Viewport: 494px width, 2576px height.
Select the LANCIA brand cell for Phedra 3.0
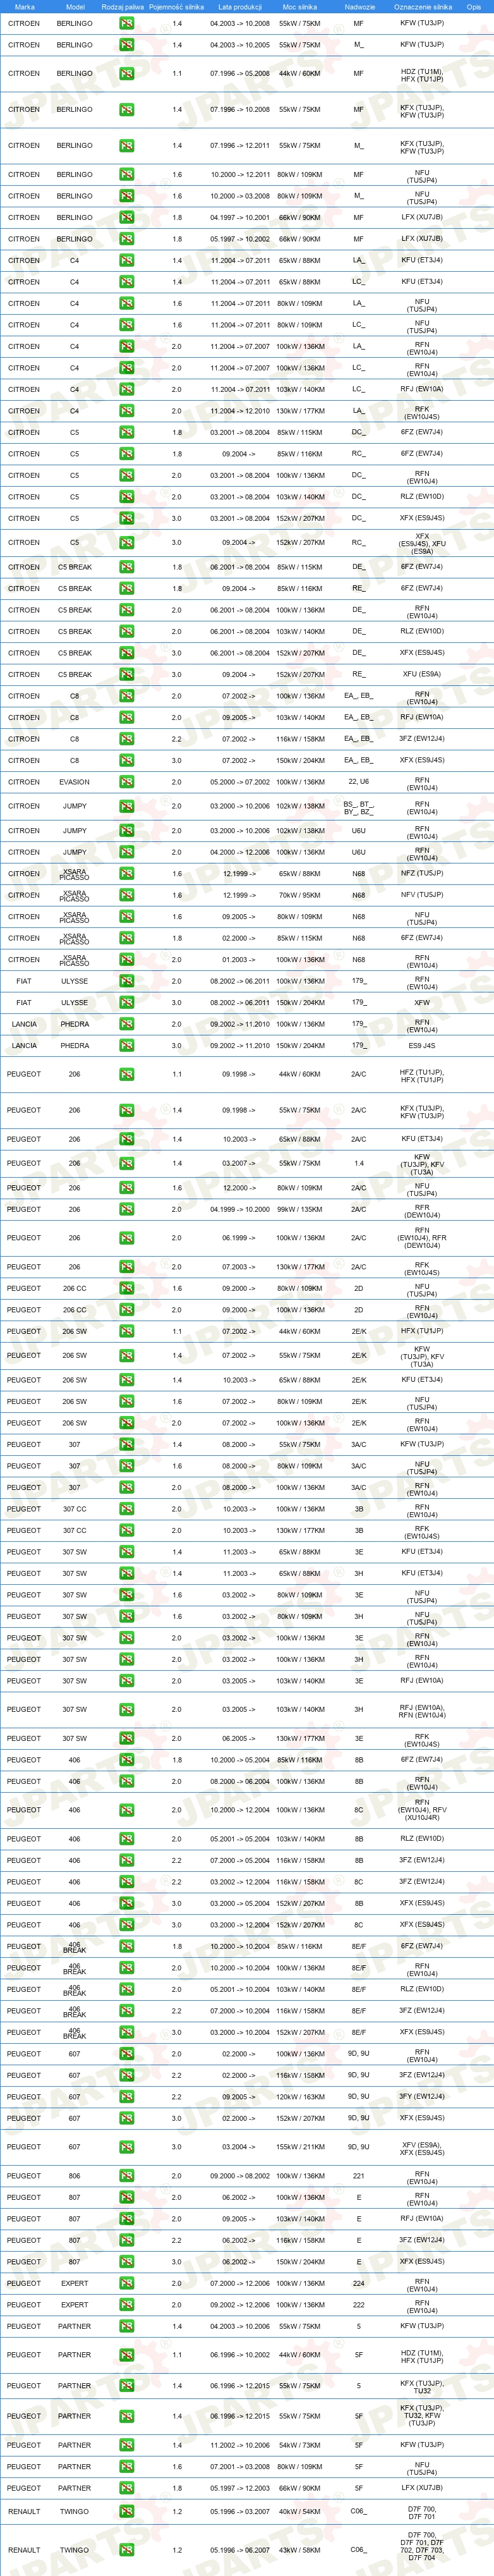[24, 1046]
